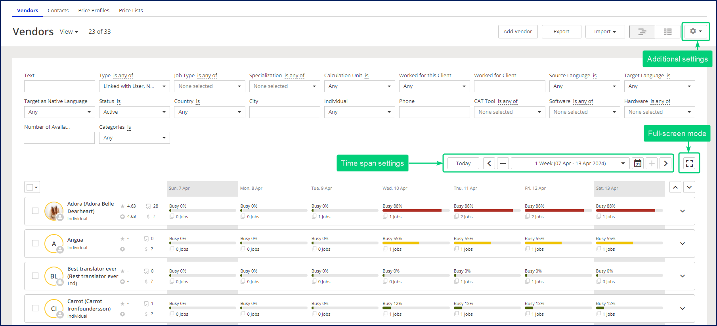Go to the next time period

665,163
